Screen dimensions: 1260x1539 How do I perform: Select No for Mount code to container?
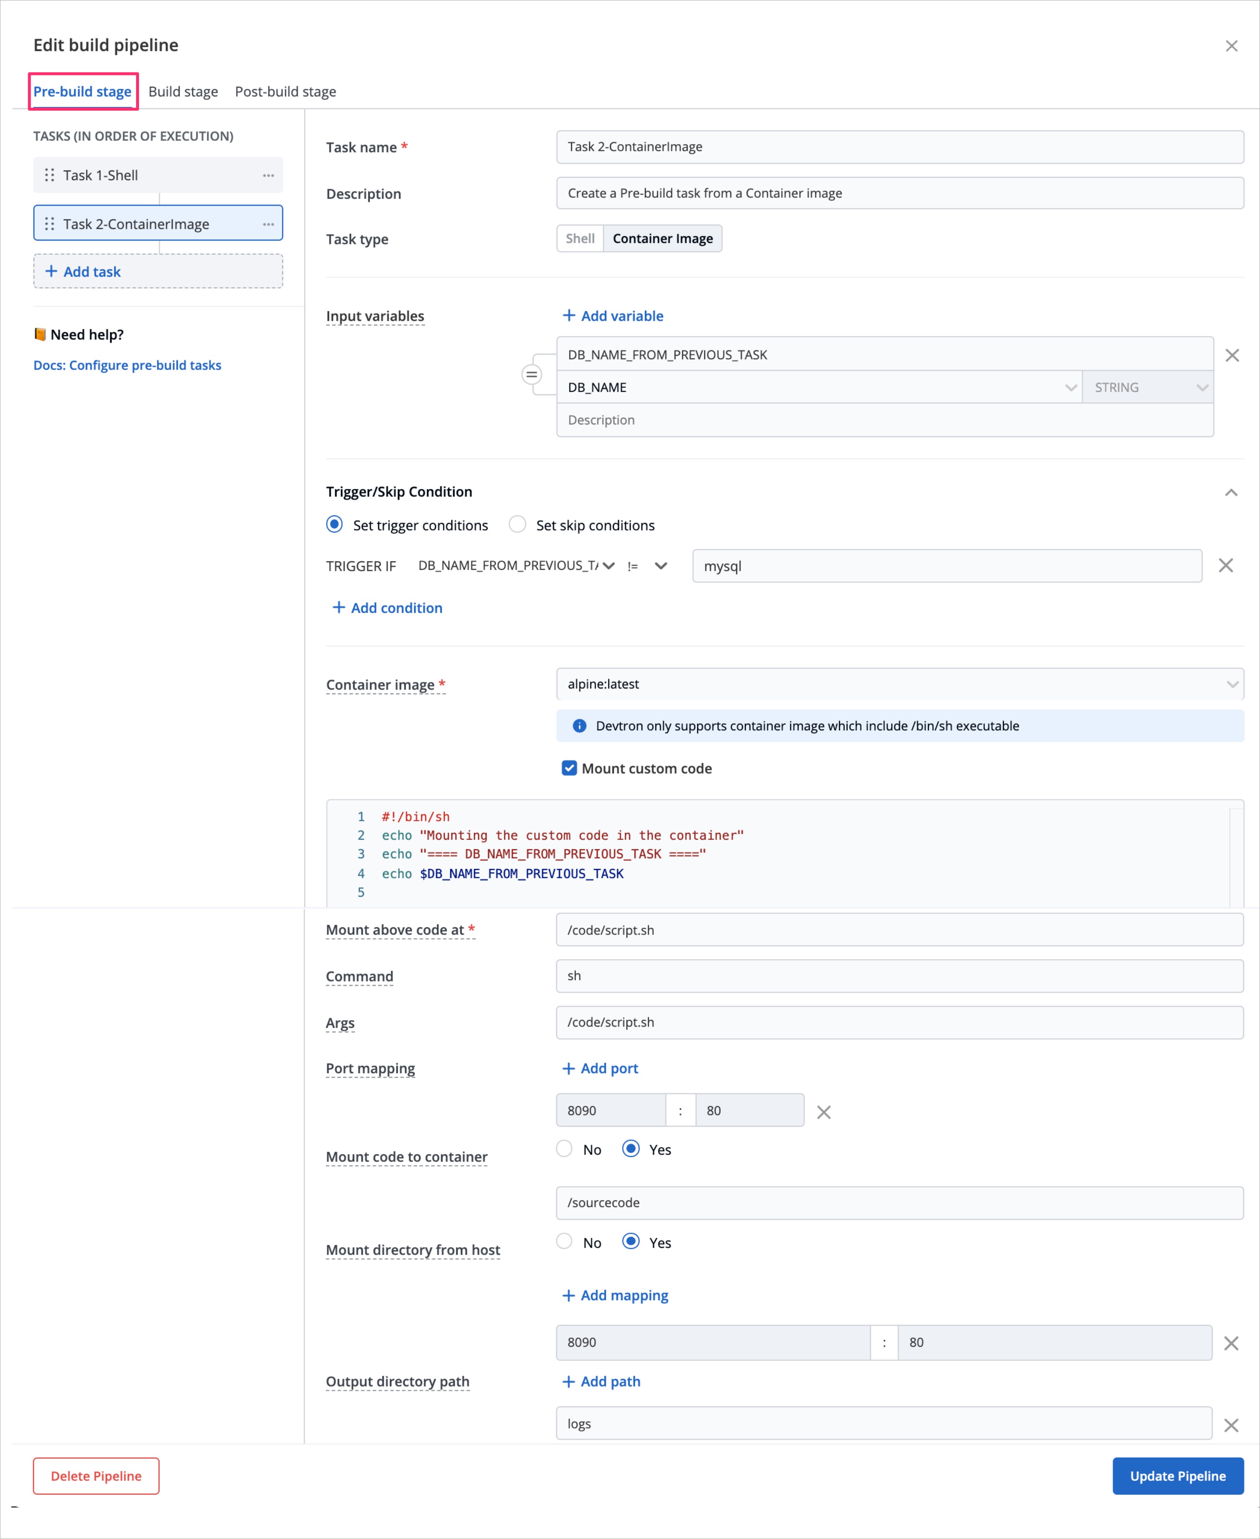pyautogui.click(x=564, y=1148)
